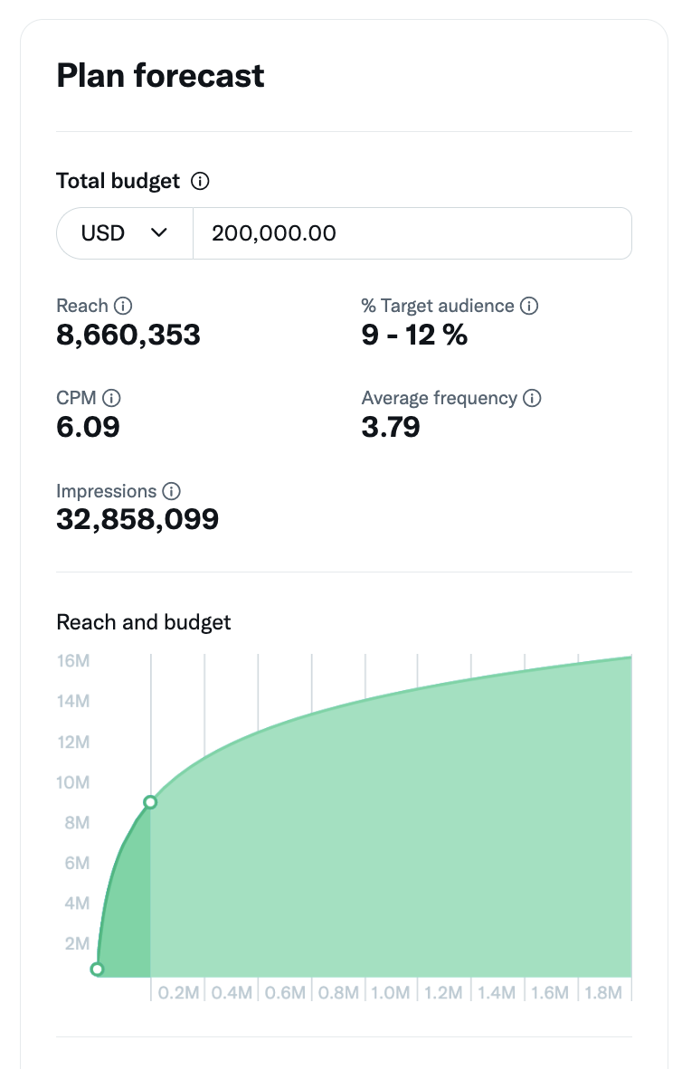The image size is (682, 1069).
Task: Click the 1.0M budget axis label
Action: tap(390, 993)
